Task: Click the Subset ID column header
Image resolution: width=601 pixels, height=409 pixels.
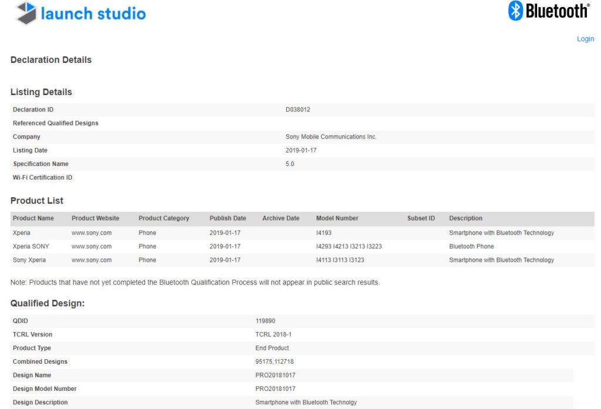Action: [x=421, y=218]
